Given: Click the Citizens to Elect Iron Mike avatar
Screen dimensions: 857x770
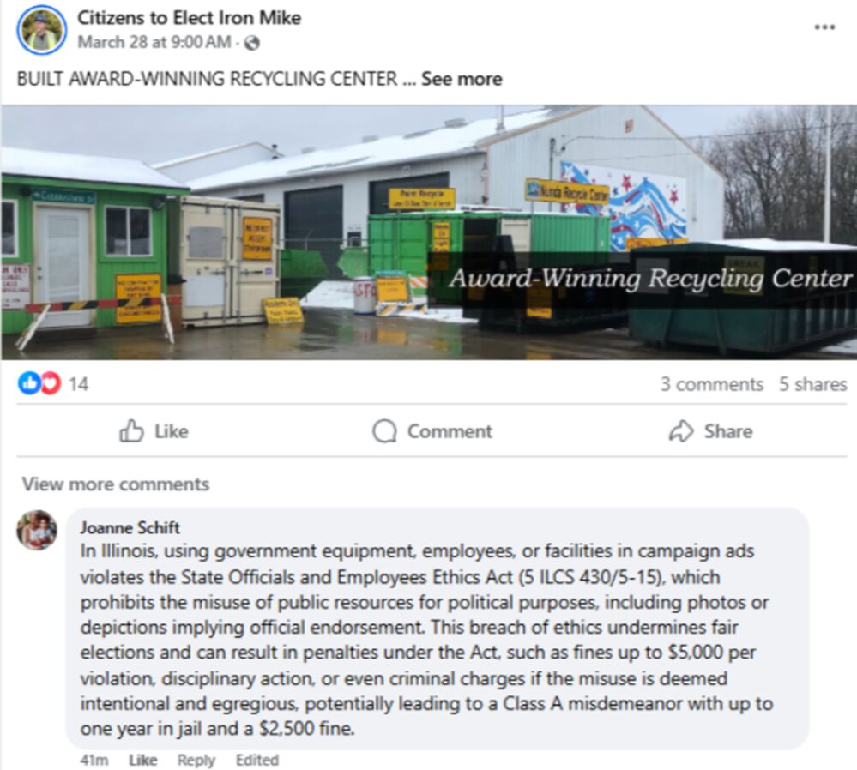Looking at the screenshot, I should click(x=41, y=30).
